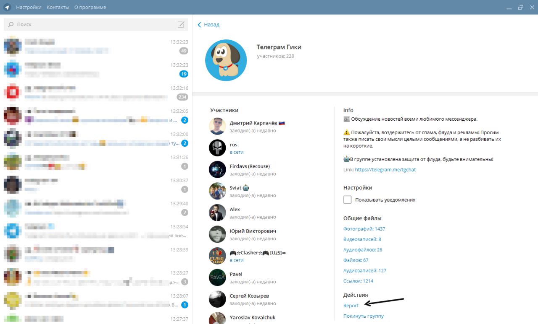Open the chat timestamped 13:32:05
538x324 pixels.
(x=96, y=115)
